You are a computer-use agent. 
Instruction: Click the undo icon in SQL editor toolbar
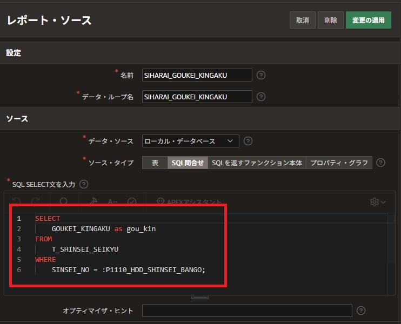[17, 201]
